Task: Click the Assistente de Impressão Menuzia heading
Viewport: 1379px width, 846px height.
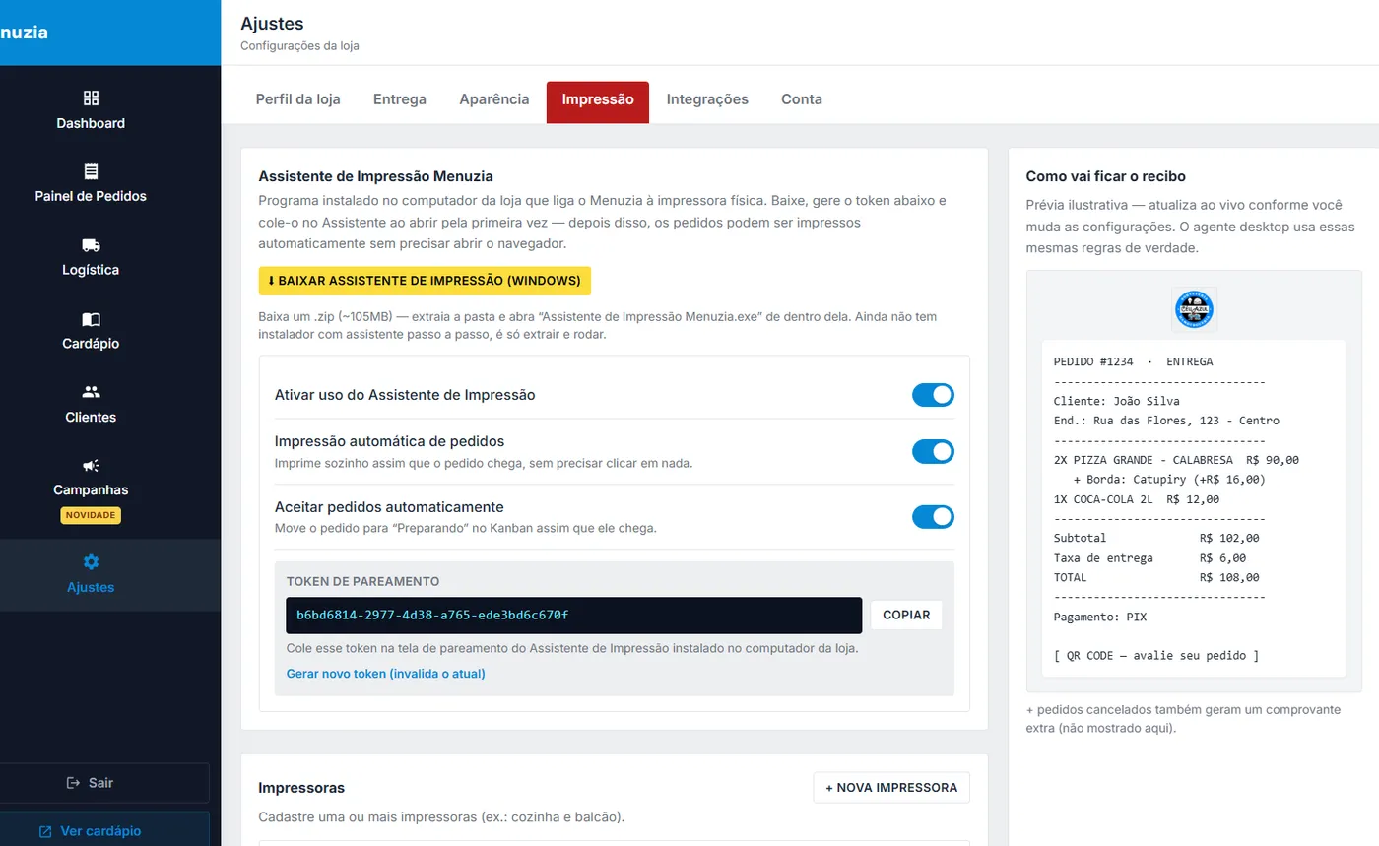Action: tap(375, 176)
